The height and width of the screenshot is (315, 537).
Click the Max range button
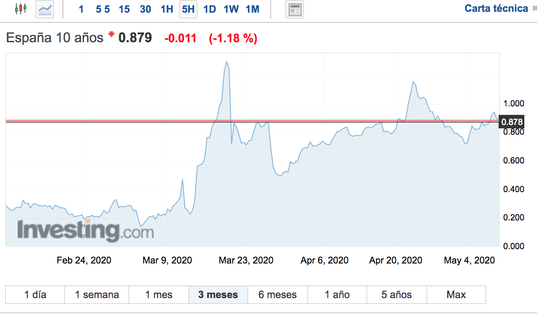click(456, 295)
